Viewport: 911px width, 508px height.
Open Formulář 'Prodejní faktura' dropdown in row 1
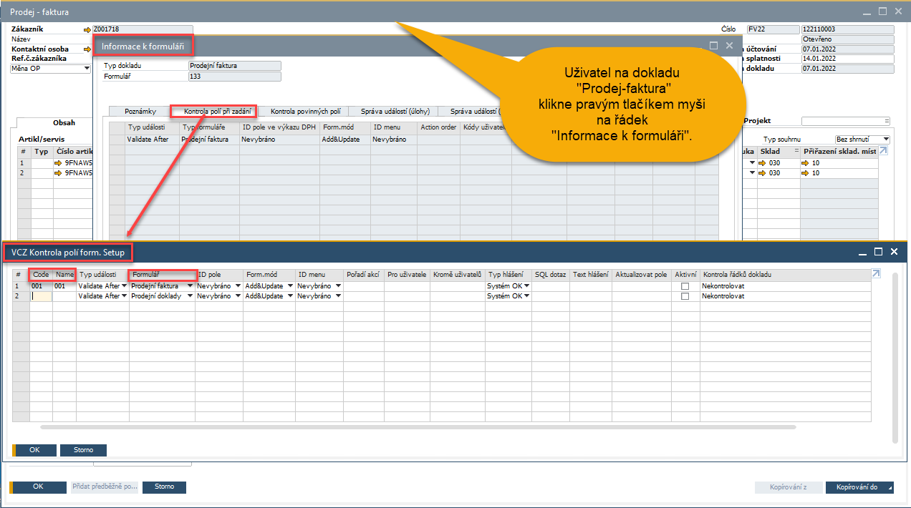[x=191, y=286]
